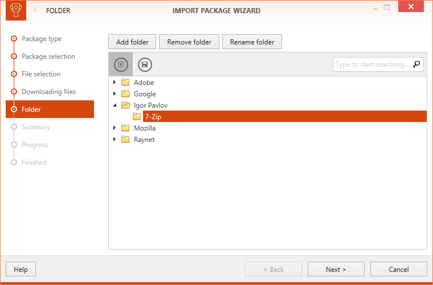
Task: Proceed with the Next > button
Action: coord(336,269)
